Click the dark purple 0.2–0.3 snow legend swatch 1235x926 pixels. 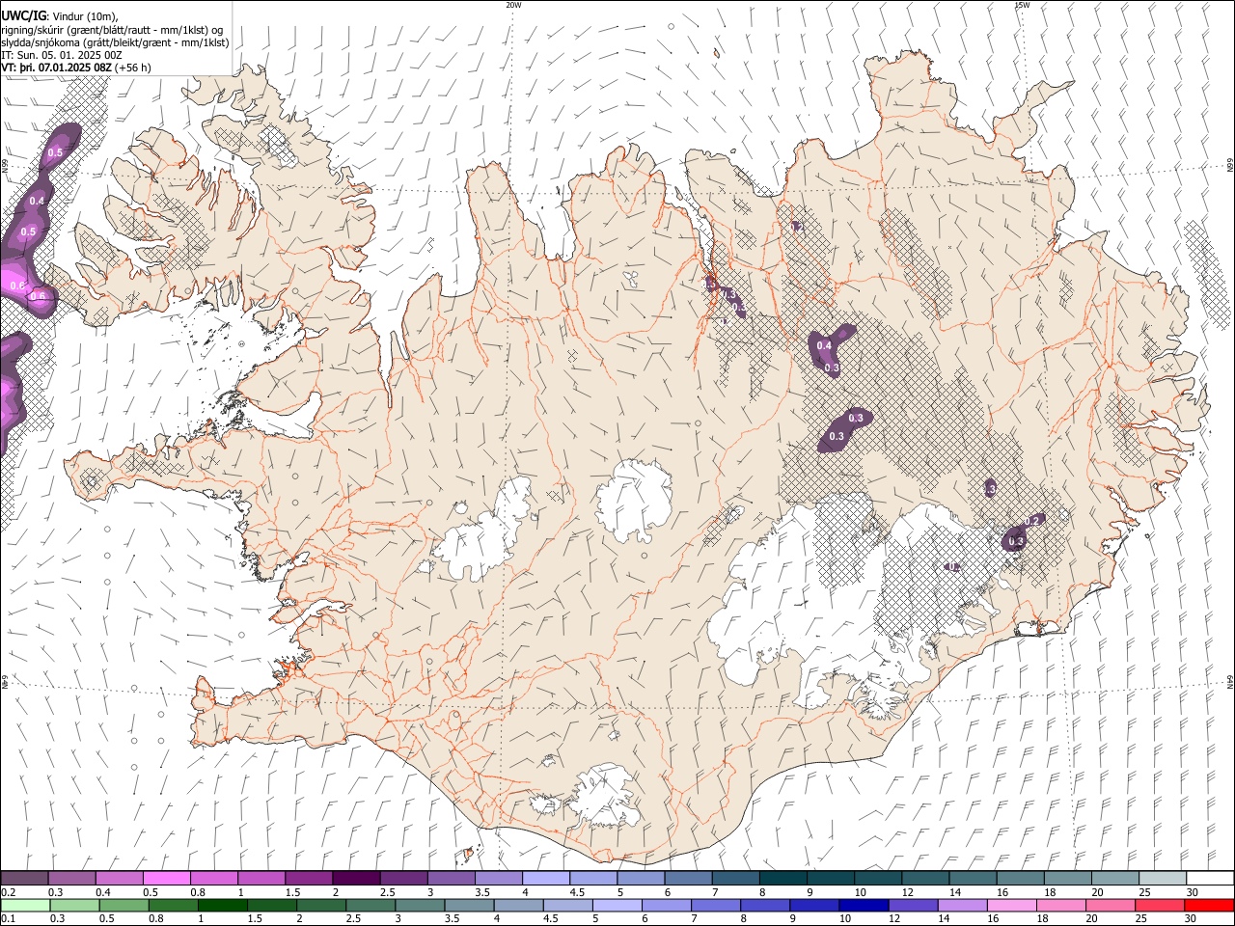pos(24,879)
